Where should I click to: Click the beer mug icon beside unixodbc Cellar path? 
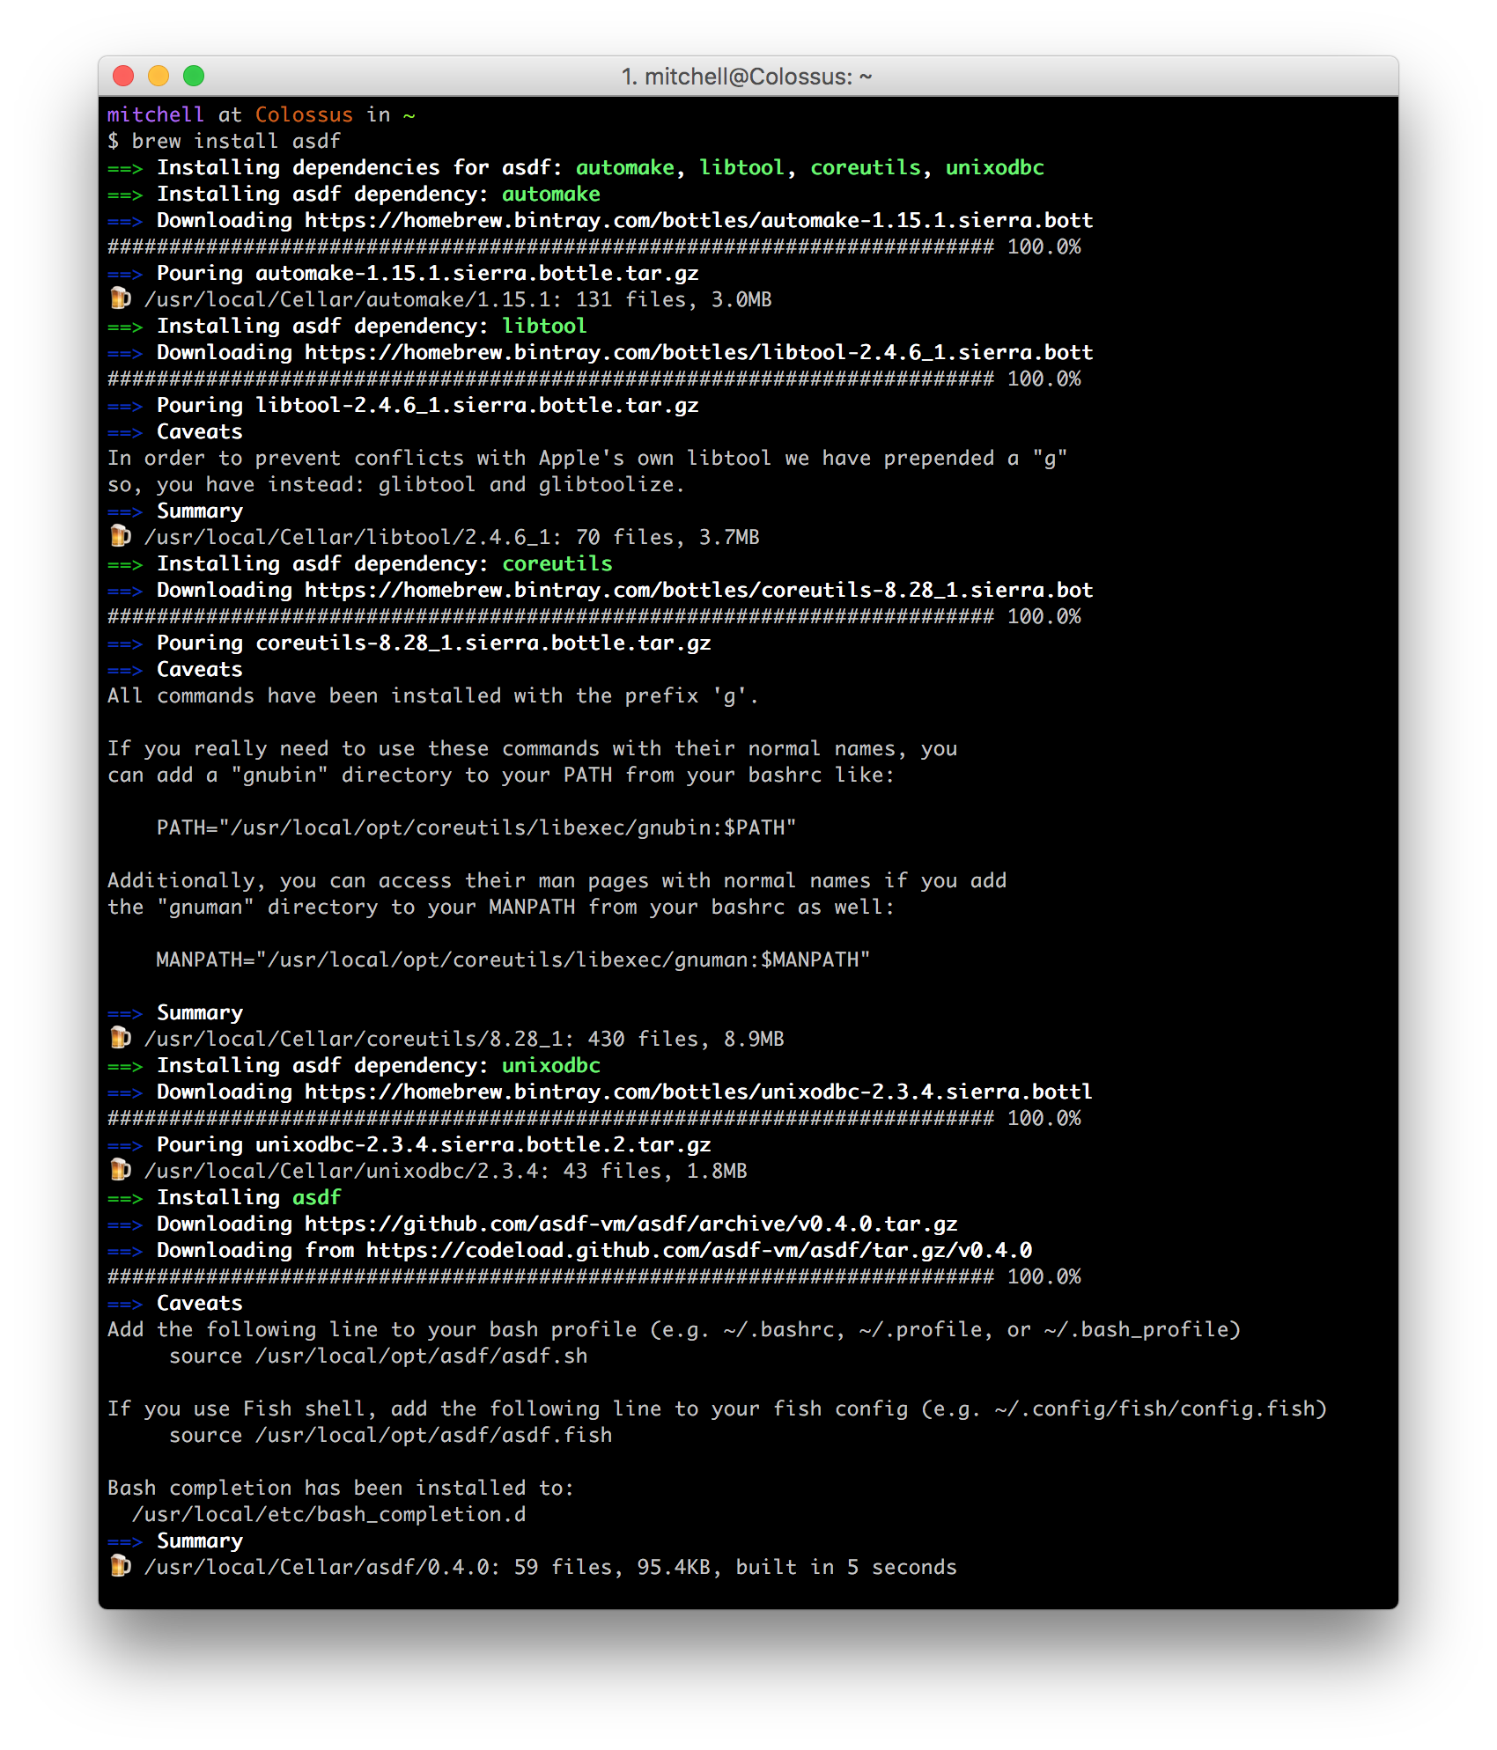pos(120,1170)
